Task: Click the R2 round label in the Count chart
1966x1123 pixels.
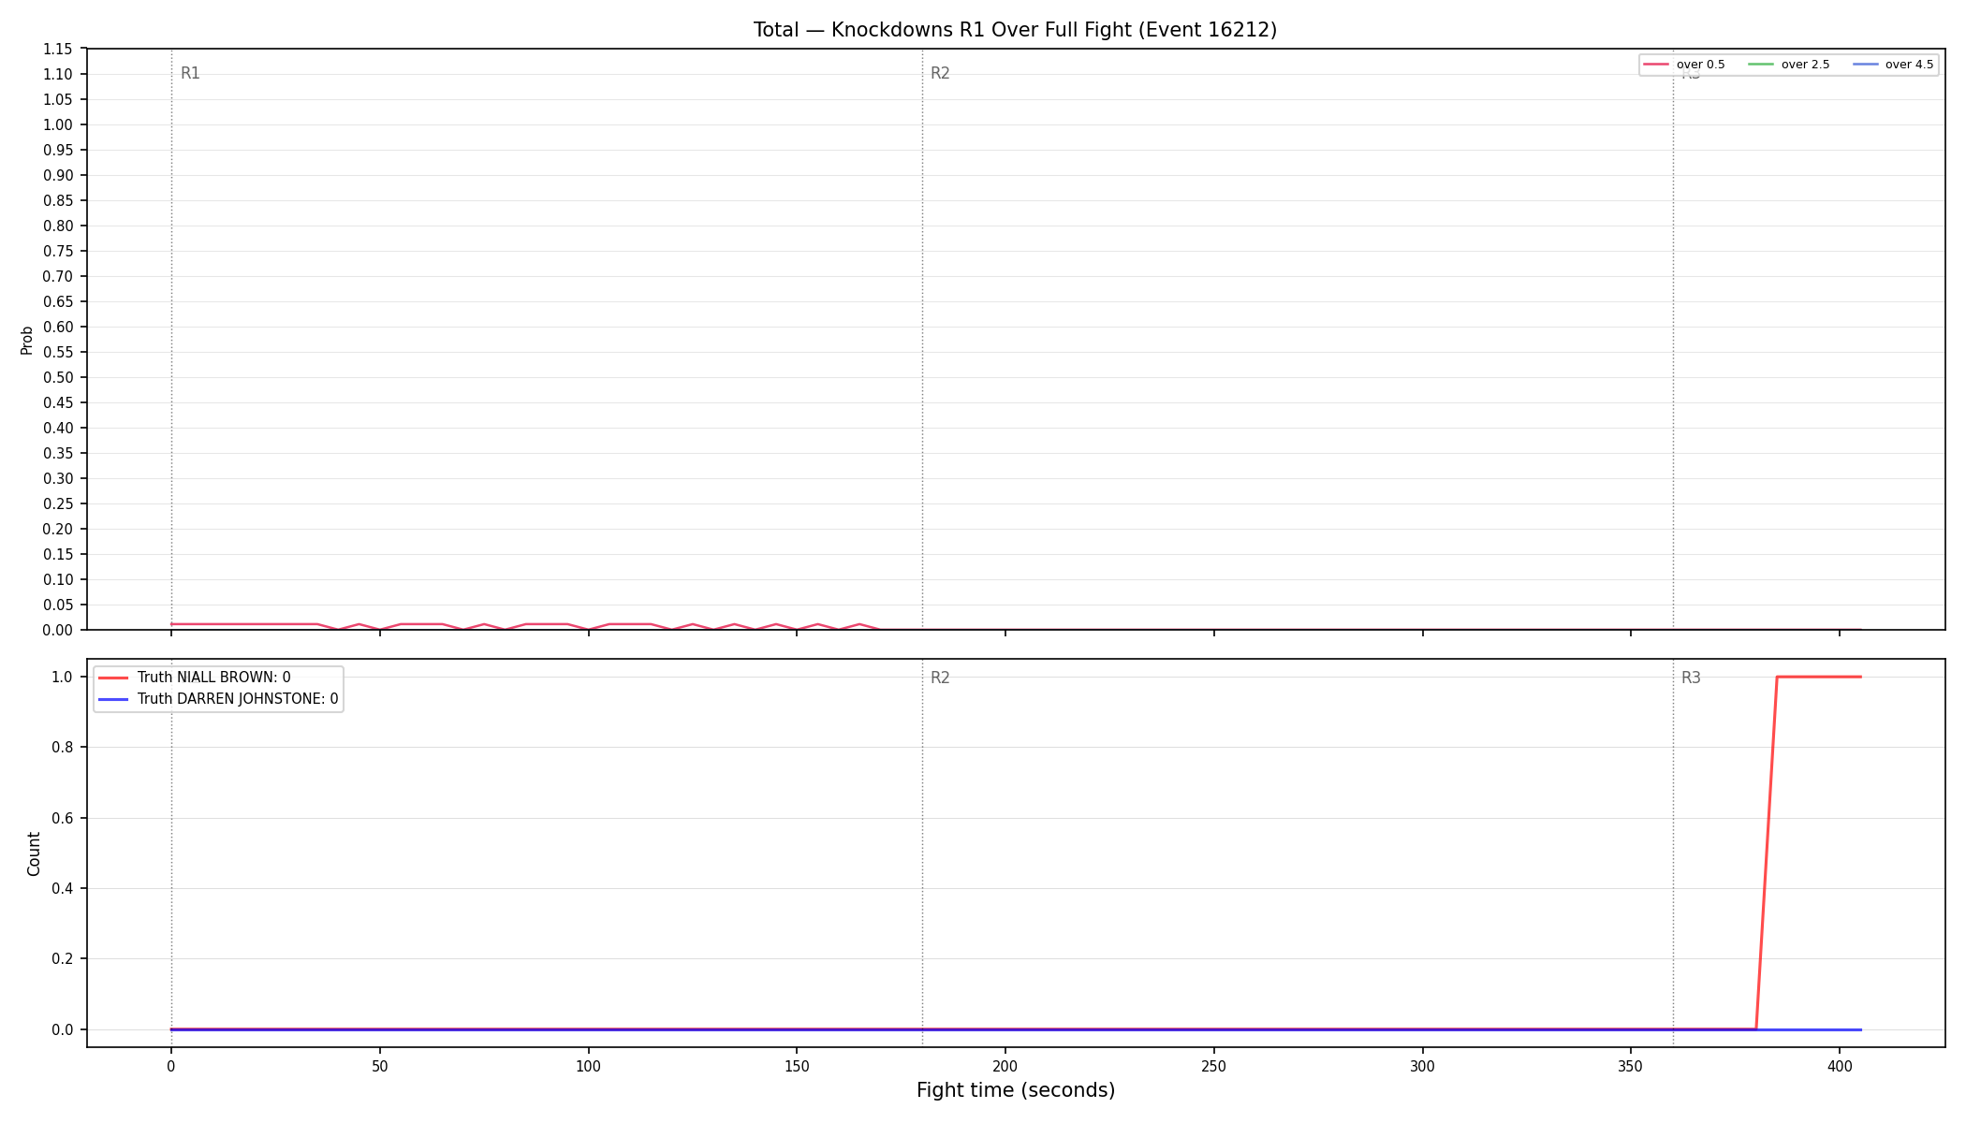Action: click(x=940, y=678)
